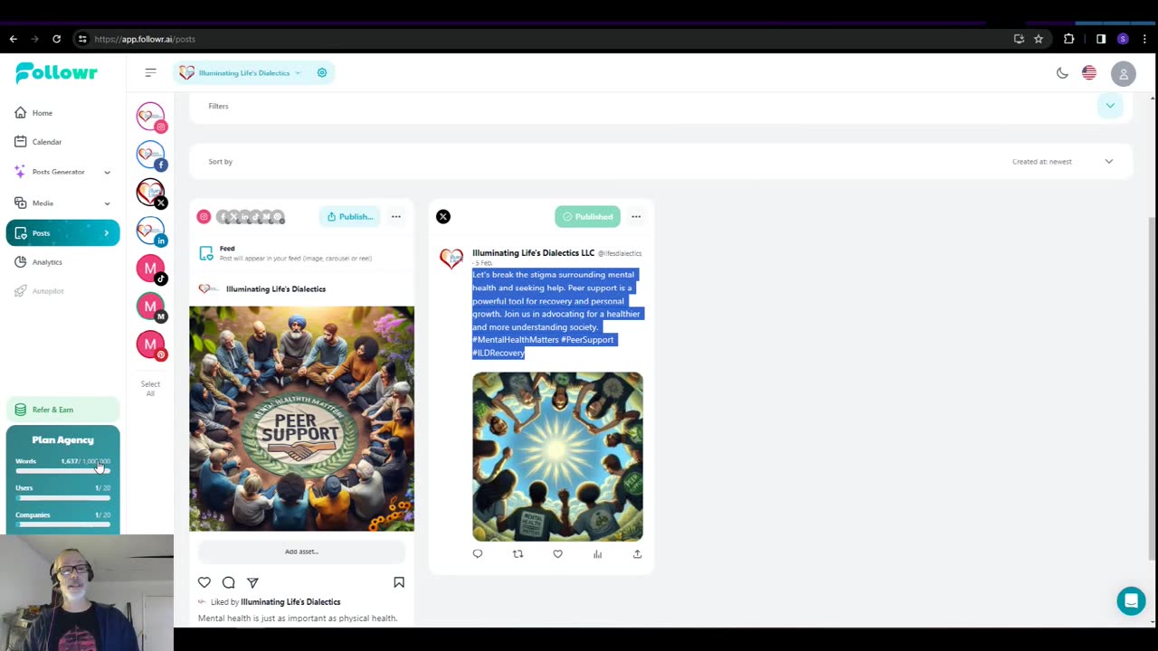Click the Refer & Earn button
1158x651 pixels.
[x=62, y=410]
